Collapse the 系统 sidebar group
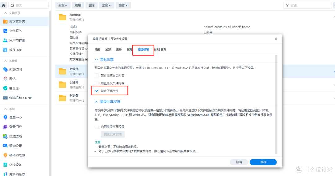 pyautogui.click(x=5, y=109)
